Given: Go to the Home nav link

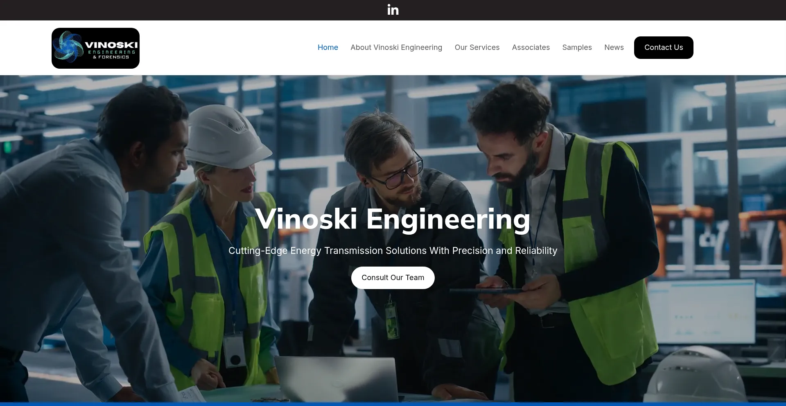Looking at the screenshot, I should [x=328, y=47].
